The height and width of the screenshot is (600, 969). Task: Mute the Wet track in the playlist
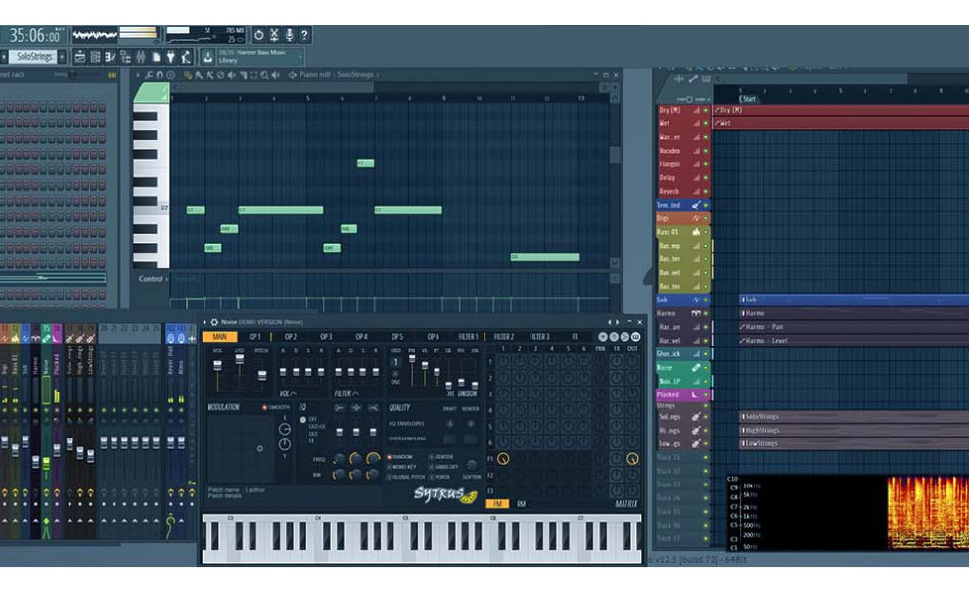(x=705, y=124)
